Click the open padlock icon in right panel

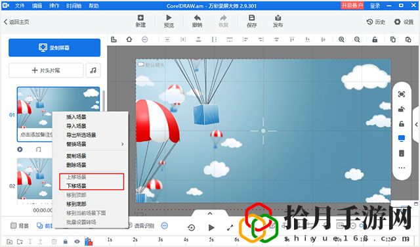tap(401, 123)
